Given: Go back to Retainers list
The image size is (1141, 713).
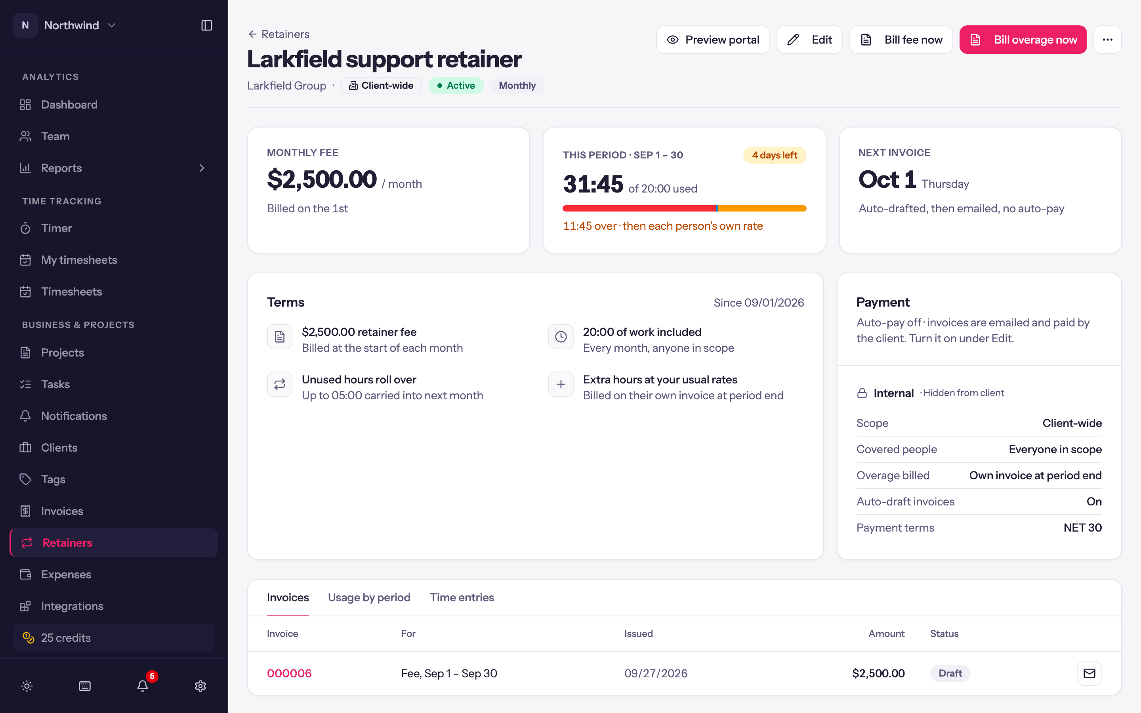Looking at the screenshot, I should (x=279, y=34).
